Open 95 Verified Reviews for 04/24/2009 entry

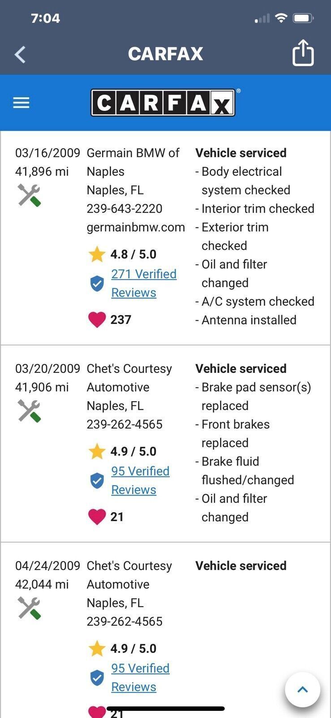(140, 678)
